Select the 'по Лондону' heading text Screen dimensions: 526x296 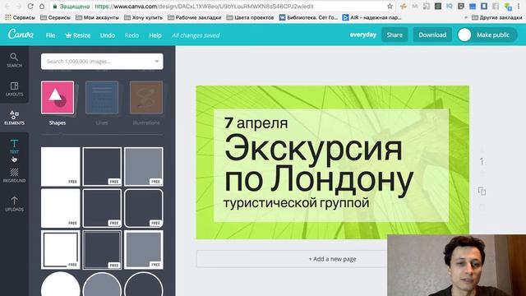pos(319,180)
